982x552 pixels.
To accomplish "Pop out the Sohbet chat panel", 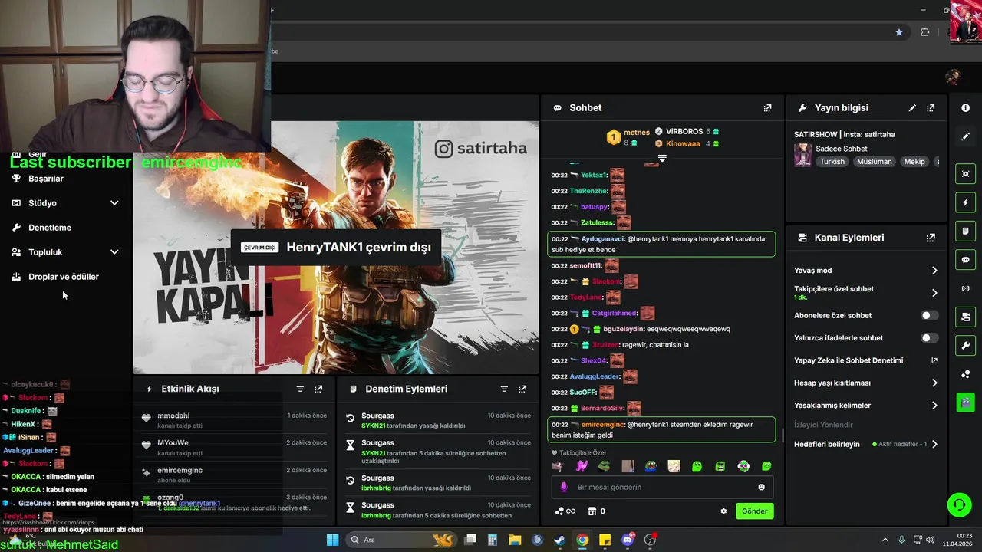I will (767, 108).
